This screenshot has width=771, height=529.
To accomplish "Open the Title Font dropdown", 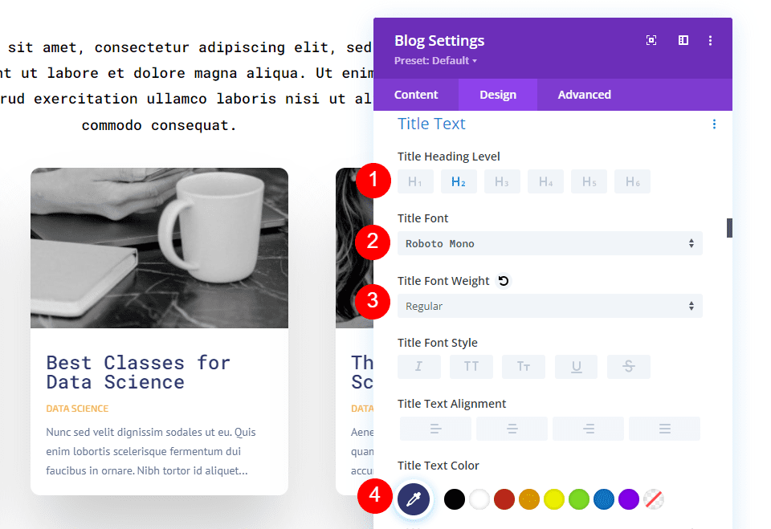I will (x=549, y=242).
